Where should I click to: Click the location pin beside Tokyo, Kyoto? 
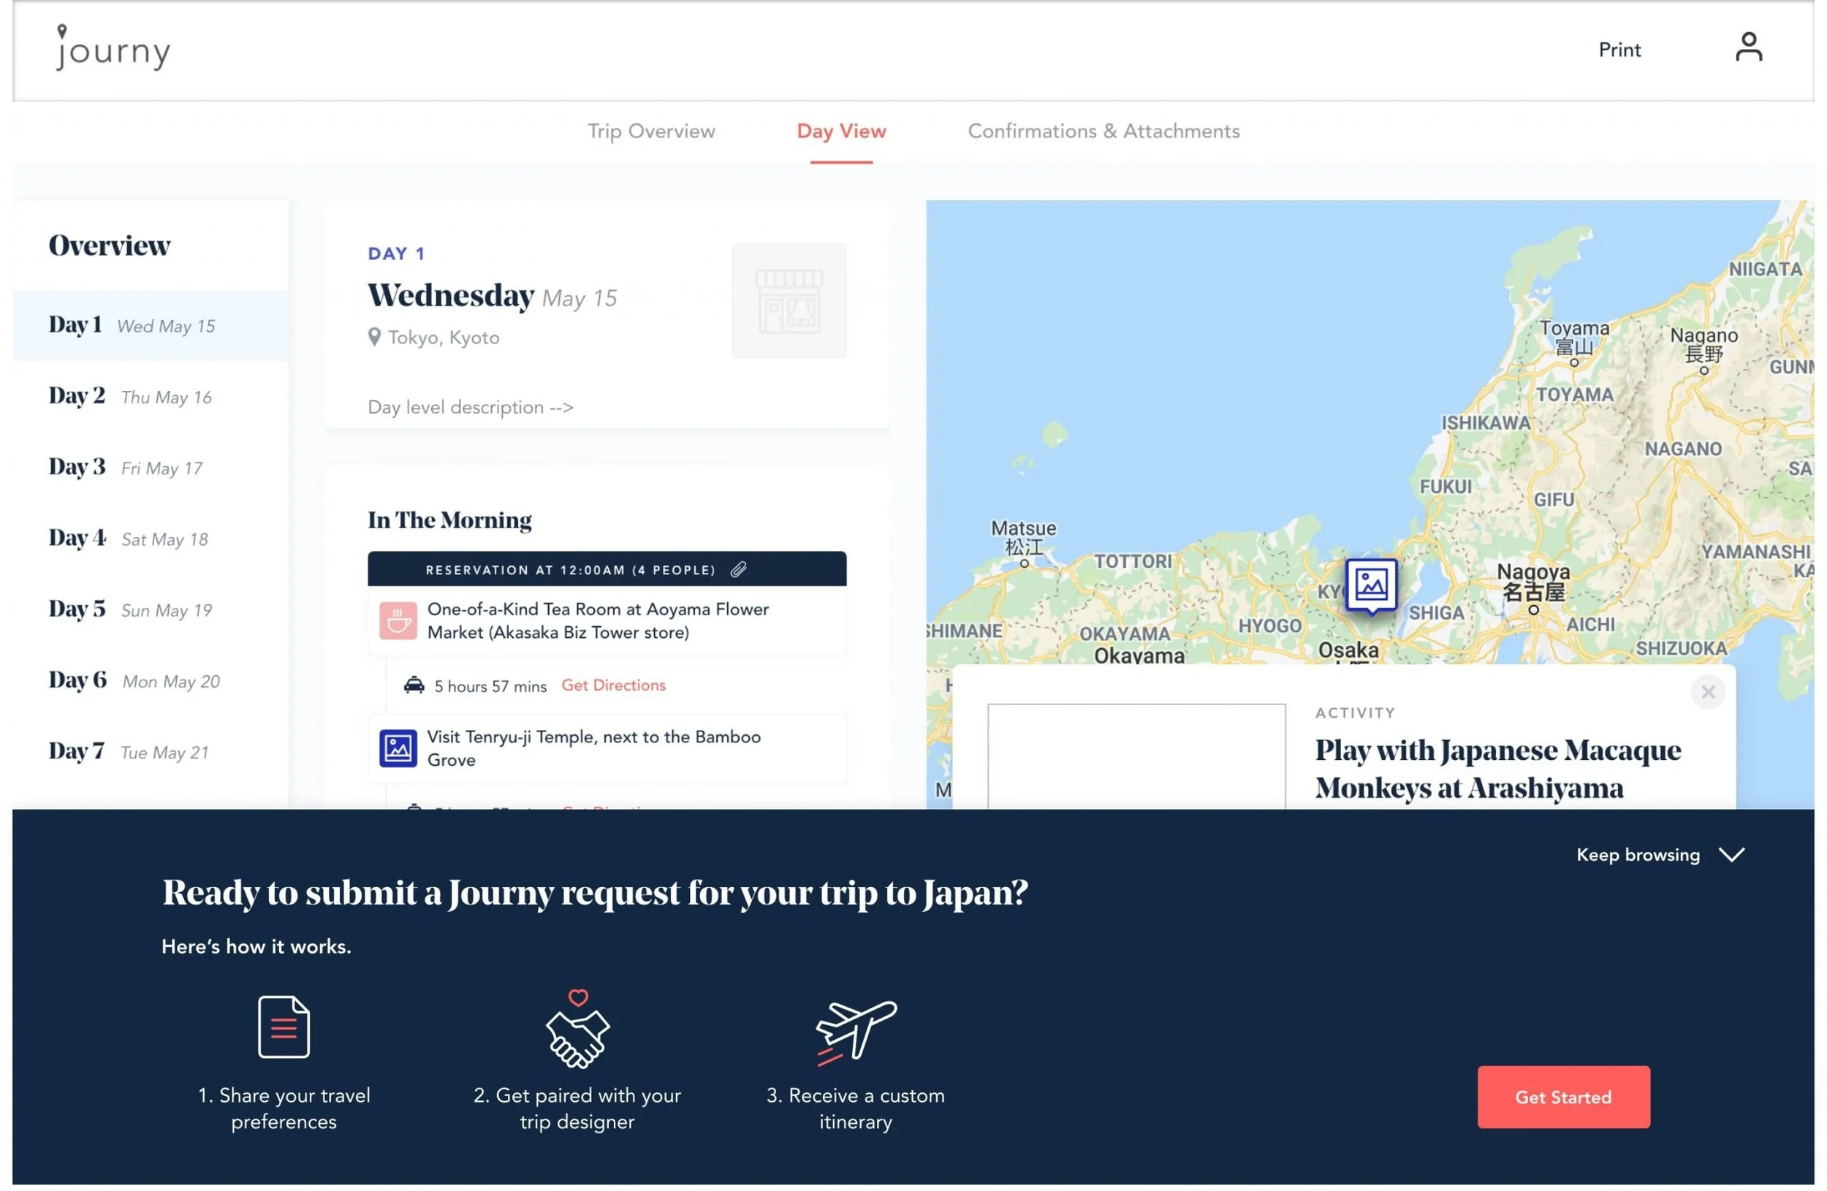tap(374, 337)
